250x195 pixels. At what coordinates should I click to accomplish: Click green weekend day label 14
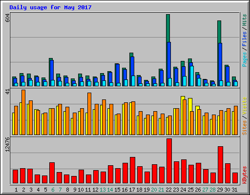click(x=110, y=190)
